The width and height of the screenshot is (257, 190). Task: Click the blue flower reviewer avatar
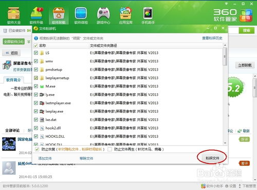9,144
